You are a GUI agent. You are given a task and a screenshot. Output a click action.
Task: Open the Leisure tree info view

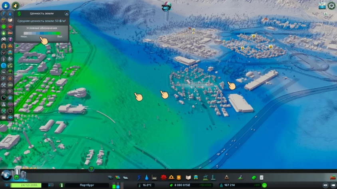click(x=10, y=72)
